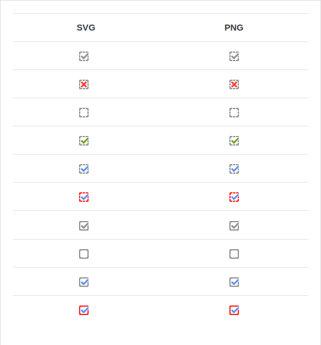Viewport: 321px width, 345px height.
Task: Select the empty dashed checkbox in PNG column
Action: (x=234, y=113)
